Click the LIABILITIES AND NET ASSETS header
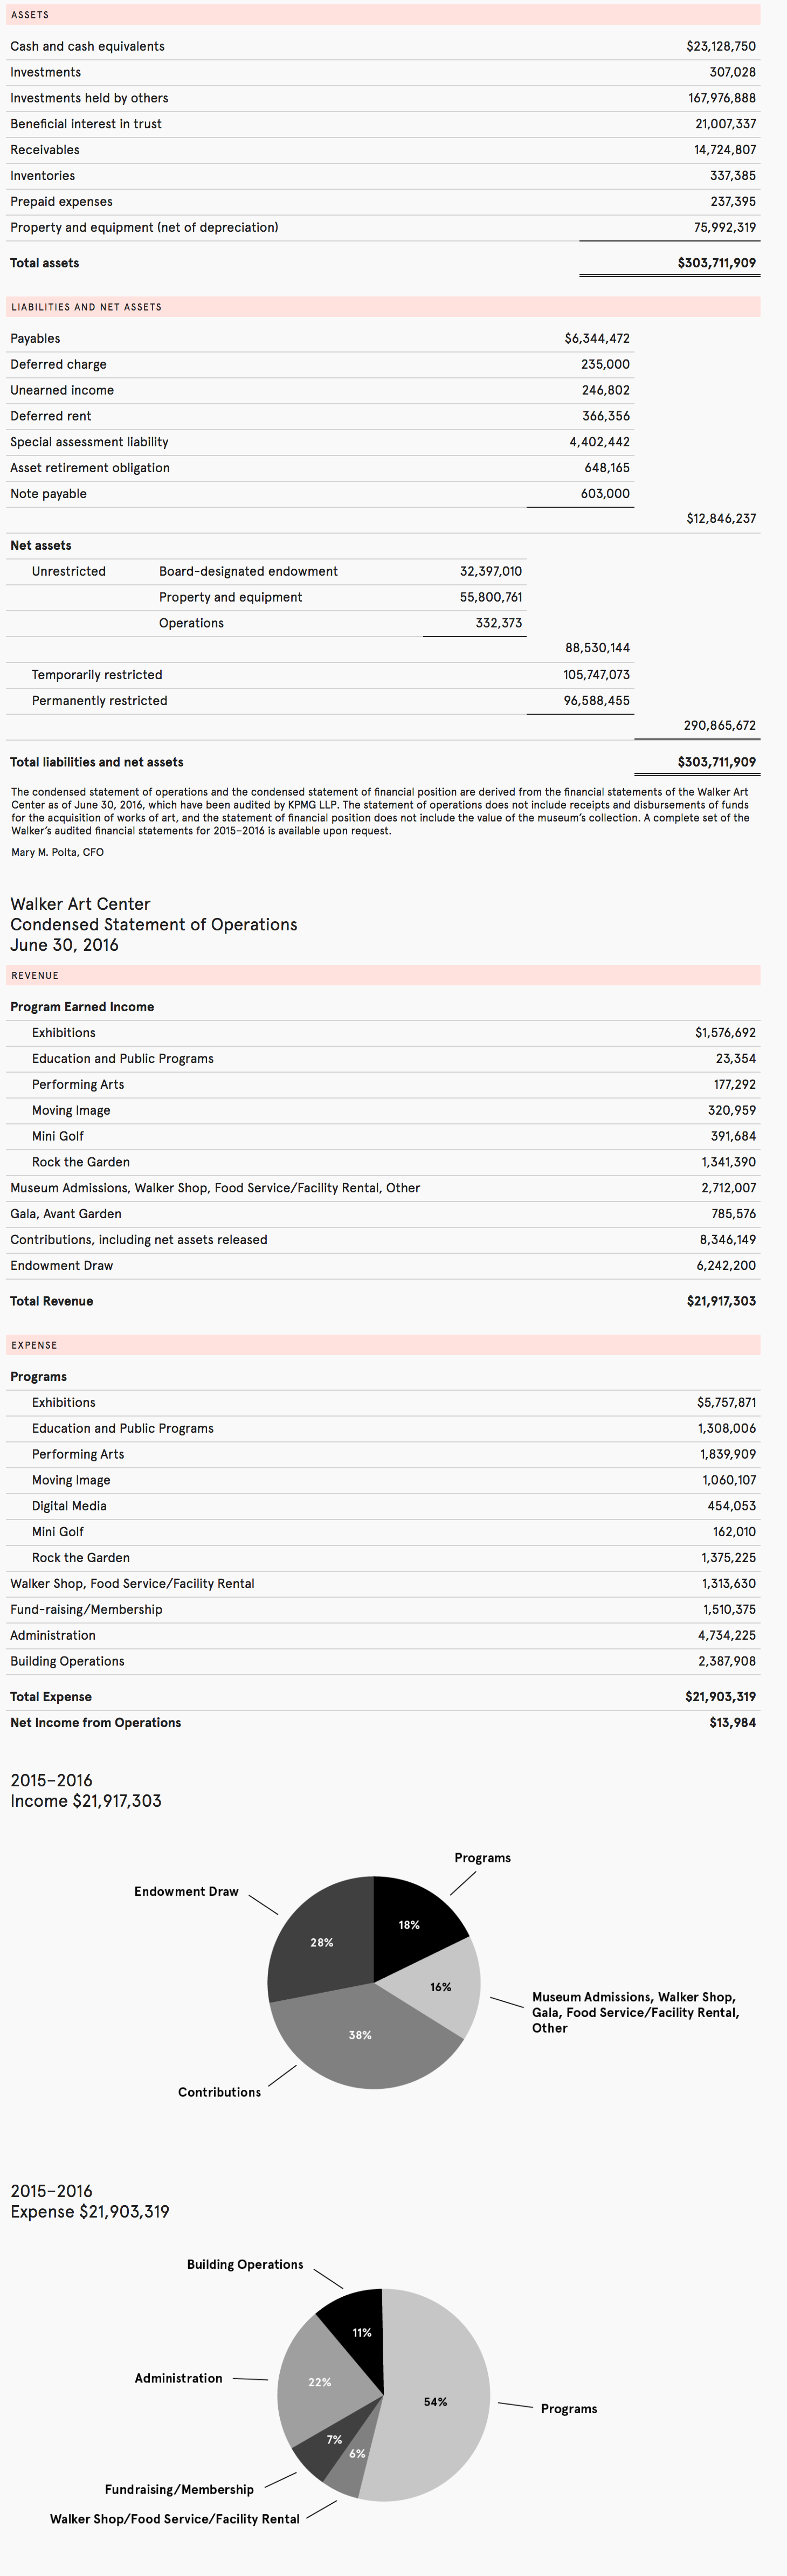787x2576 pixels. (x=383, y=307)
